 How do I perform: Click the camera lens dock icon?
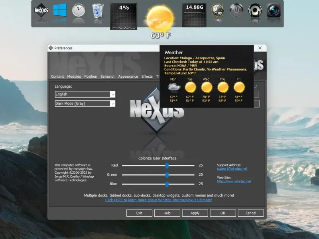pos(274,10)
